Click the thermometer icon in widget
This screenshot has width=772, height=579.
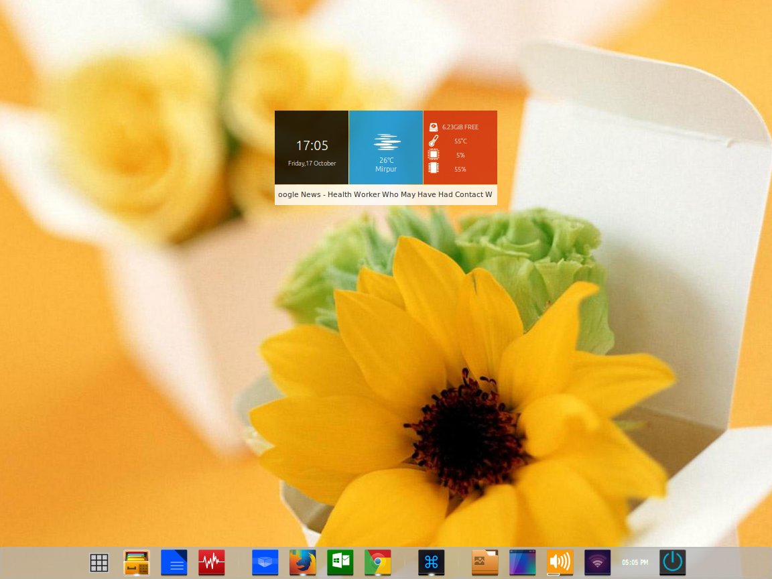tap(434, 141)
